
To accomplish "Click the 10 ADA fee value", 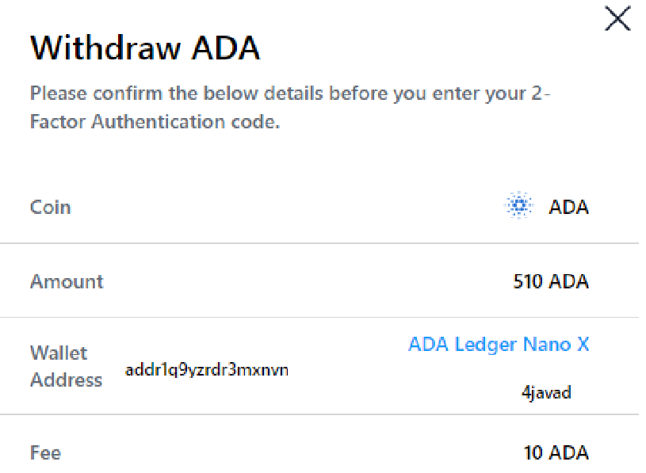I will coord(556,453).
